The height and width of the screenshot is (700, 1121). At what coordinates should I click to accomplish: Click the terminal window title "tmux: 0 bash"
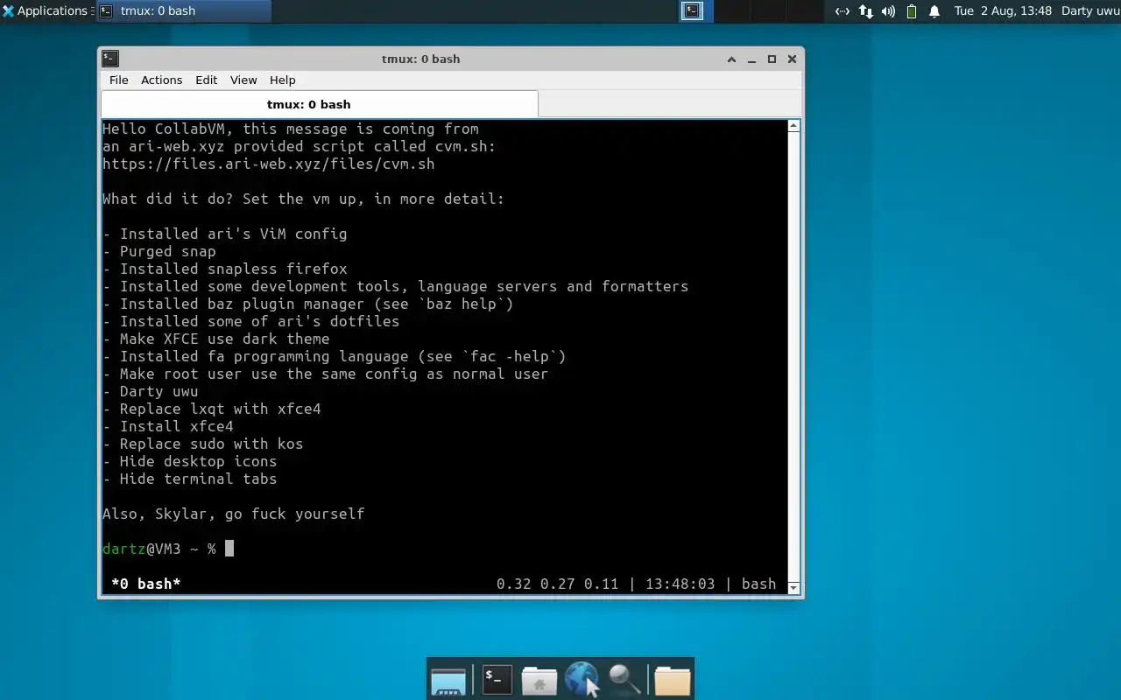pos(420,59)
